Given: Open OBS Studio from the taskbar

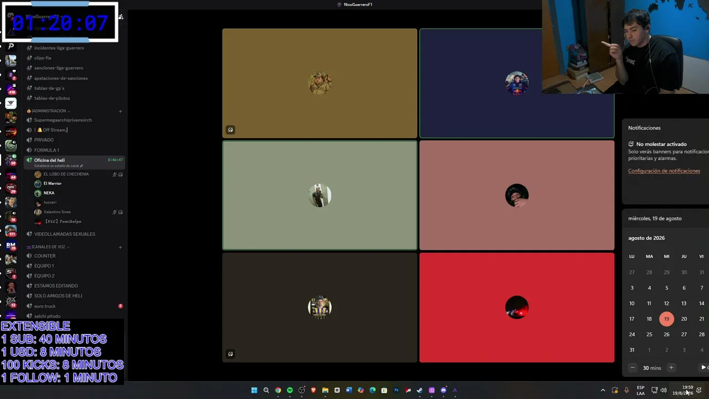Looking at the screenshot, I should 302,390.
